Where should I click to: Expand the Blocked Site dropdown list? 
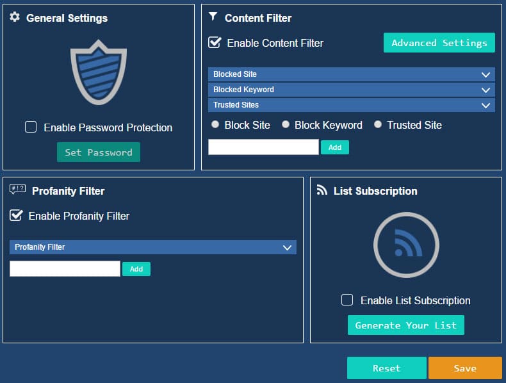351,74
